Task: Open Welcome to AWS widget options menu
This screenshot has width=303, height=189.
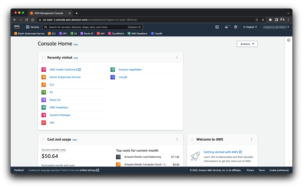Action: click(x=252, y=139)
